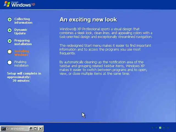Click the Dynamic Update step bullet
The height and width of the screenshot is (132, 176).
[10, 30]
